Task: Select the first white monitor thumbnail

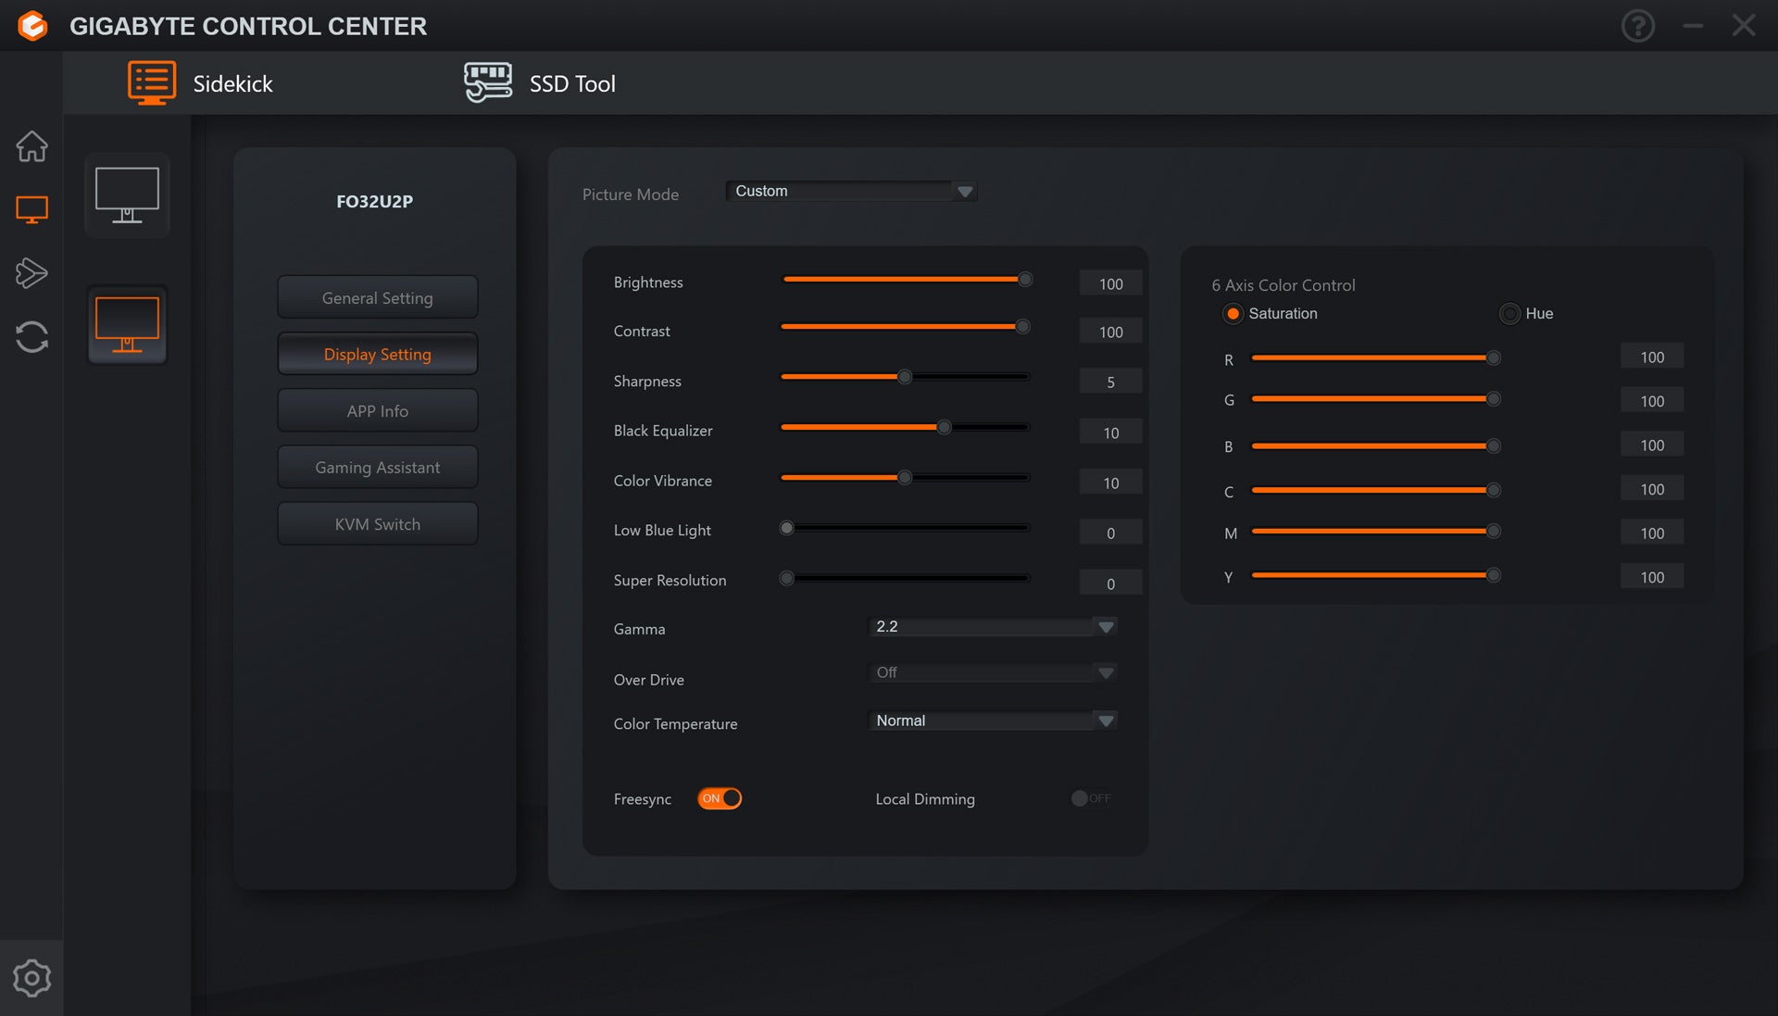Action: tap(127, 195)
